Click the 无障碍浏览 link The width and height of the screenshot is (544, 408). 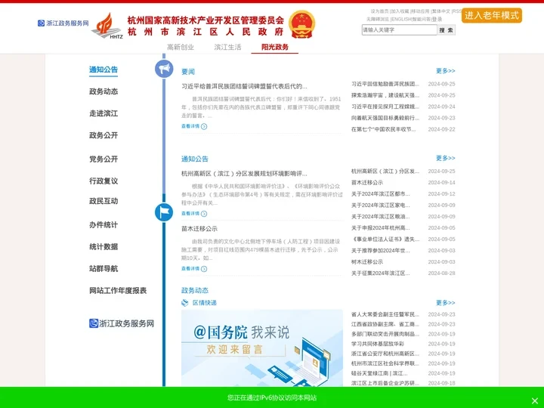pyautogui.click(x=378, y=19)
